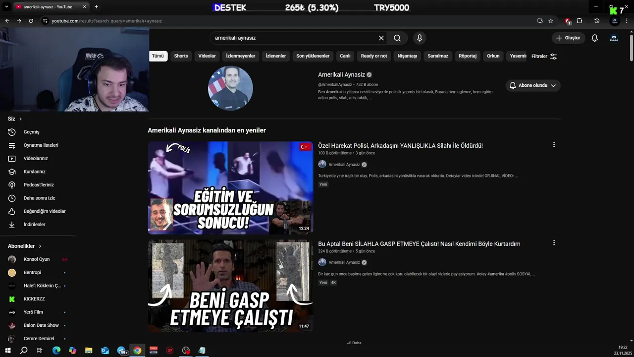634x357 pixels.
Task: Open YouTube notifications bell
Action: click(x=595, y=38)
